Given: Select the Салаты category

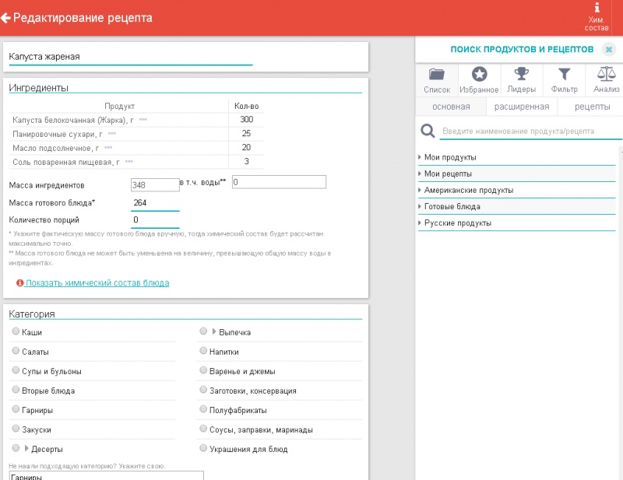Looking at the screenshot, I should click(x=16, y=351).
